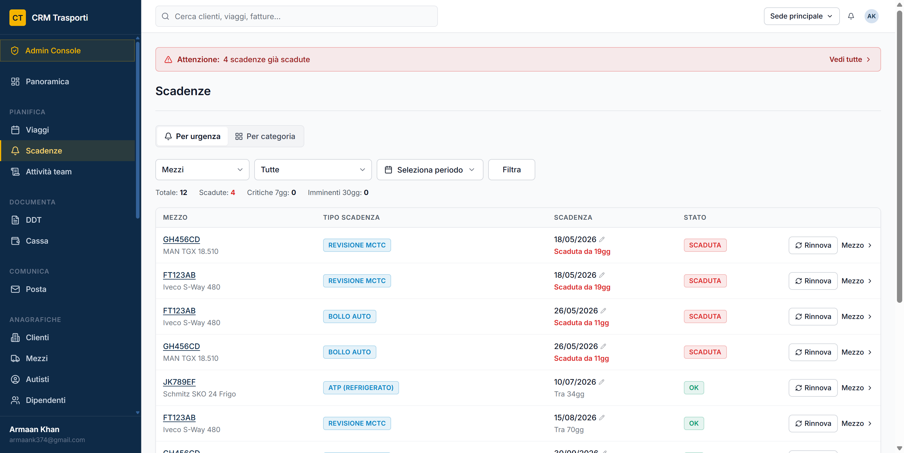Switch to the Per categoria tab
The height and width of the screenshot is (453, 904).
(265, 136)
